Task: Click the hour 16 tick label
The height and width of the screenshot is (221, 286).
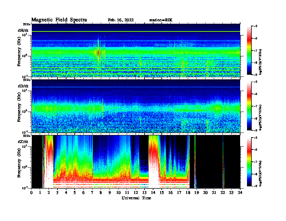Action: (170, 193)
